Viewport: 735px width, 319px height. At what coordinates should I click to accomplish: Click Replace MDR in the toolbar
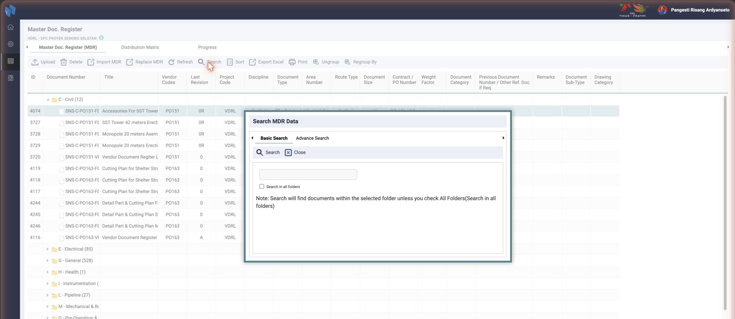pyautogui.click(x=145, y=62)
